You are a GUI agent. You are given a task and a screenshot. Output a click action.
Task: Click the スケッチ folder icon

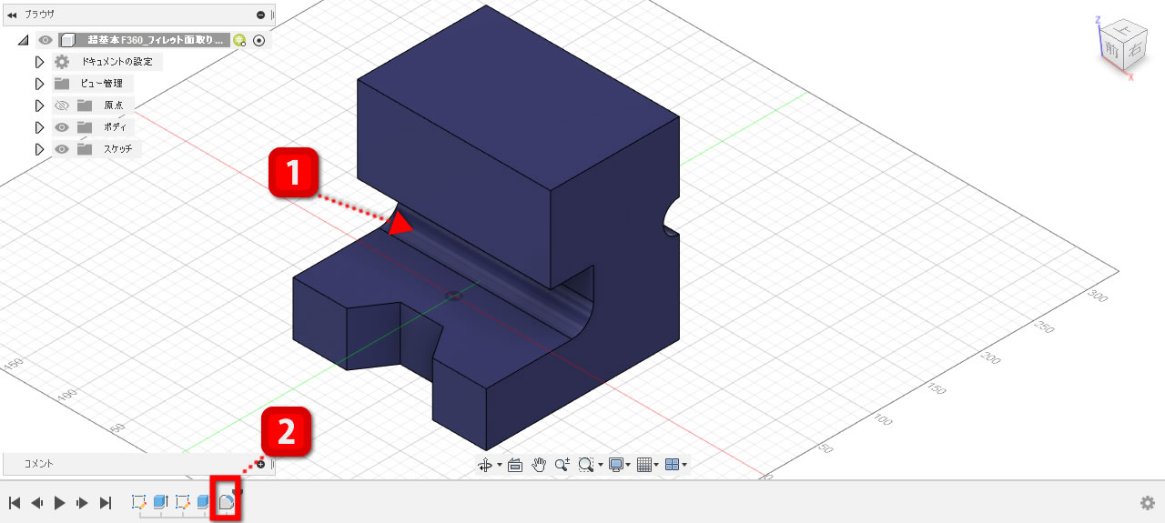coord(85,148)
